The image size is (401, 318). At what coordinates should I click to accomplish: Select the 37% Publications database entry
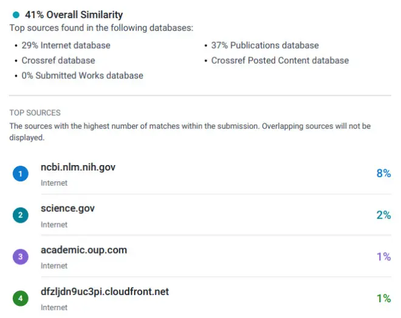click(x=265, y=45)
